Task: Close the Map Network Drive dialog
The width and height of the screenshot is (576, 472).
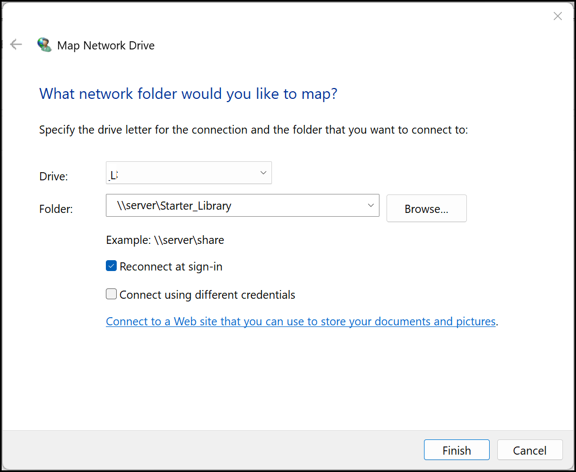Action: [x=558, y=16]
